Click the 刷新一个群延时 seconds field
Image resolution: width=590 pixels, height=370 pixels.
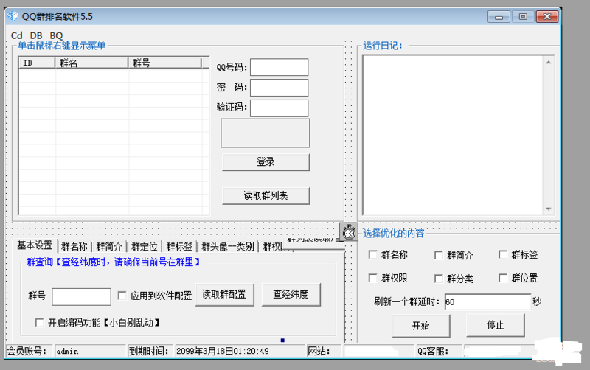tap(487, 301)
